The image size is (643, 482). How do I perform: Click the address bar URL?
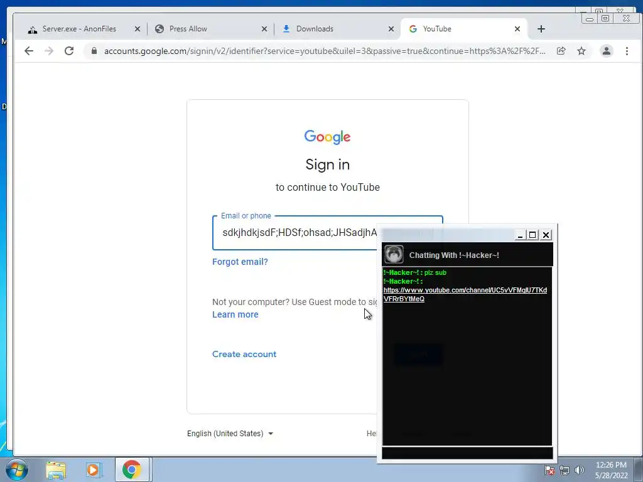(x=324, y=51)
